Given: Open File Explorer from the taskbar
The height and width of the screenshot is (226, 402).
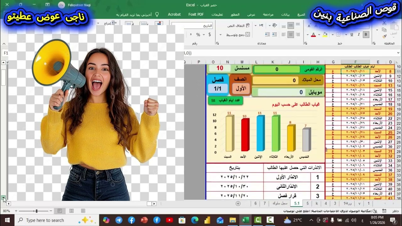Looking at the screenshot, I should (x=232, y=220).
